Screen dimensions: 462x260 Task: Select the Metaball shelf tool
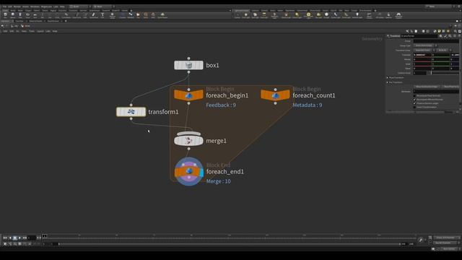131,15
